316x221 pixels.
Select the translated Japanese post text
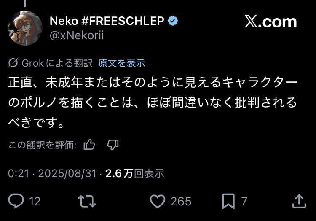[153, 102]
